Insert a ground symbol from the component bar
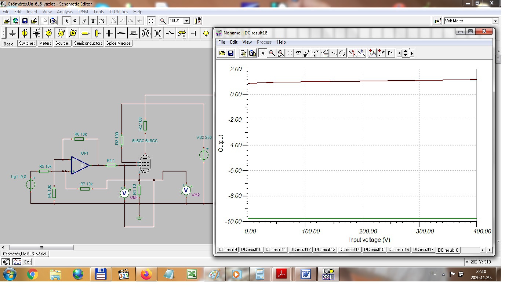The width and height of the screenshot is (516, 288). pos(12,33)
